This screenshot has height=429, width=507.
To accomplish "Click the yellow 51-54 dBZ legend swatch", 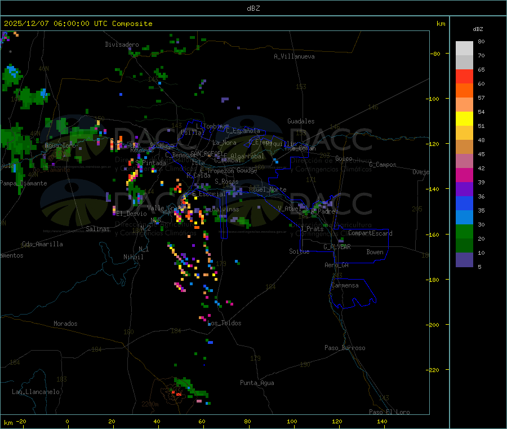I will click(x=464, y=119).
